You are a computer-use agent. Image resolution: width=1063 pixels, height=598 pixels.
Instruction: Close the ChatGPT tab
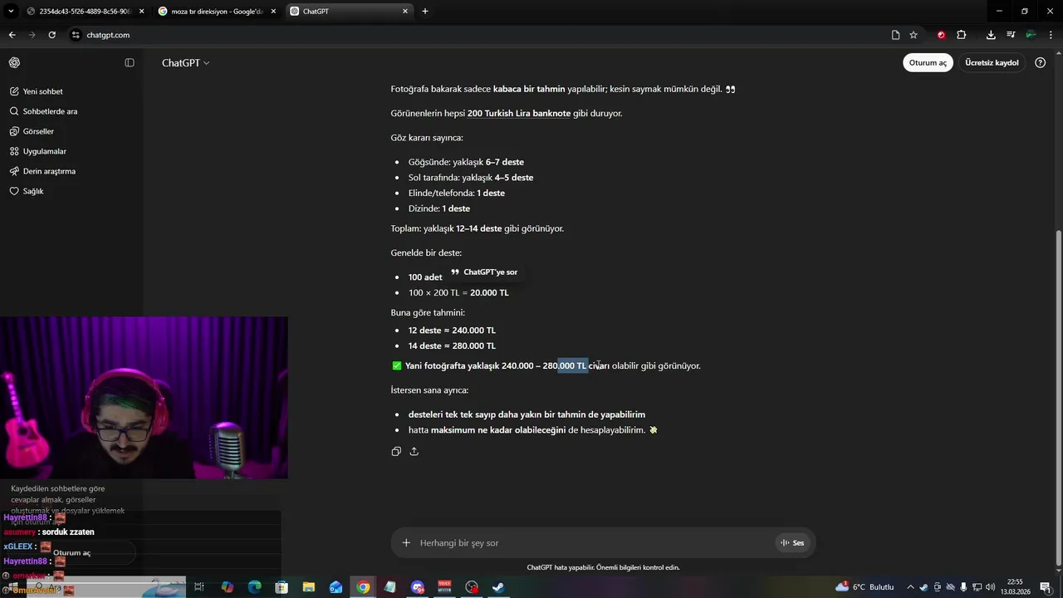pos(405,12)
